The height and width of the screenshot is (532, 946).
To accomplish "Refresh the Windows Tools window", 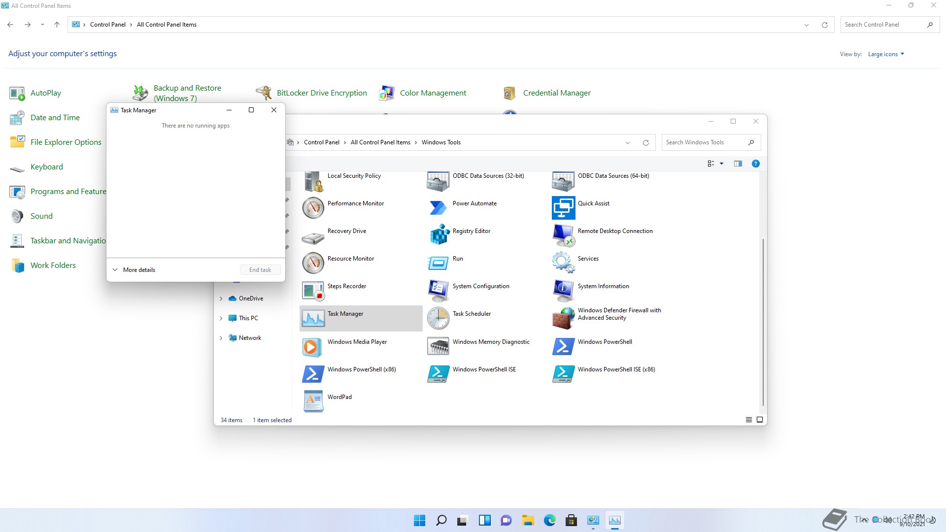I will (x=645, y=143).
